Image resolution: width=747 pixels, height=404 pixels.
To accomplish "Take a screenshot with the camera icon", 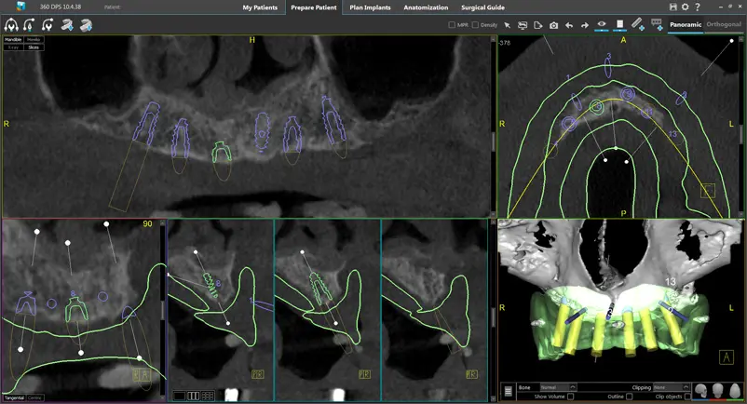I will click(x=553, y=25).
